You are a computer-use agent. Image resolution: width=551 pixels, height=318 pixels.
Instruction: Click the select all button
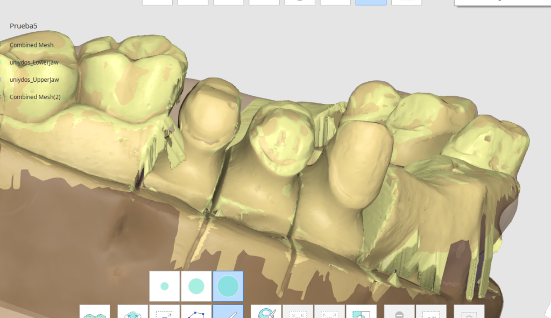[x=431, y=312]
